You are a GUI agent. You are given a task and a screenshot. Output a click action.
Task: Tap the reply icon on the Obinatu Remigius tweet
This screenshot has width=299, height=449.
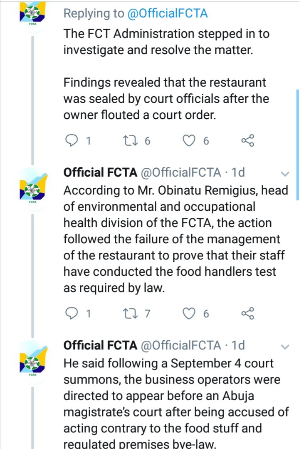pos(73,313)
